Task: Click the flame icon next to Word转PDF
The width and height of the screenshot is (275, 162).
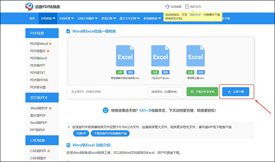Action: (x=50, y=108)
